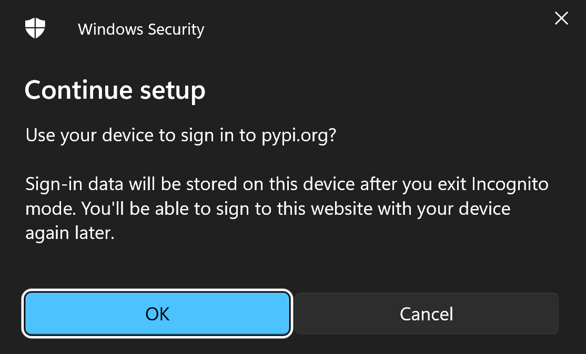Viewport: 586px width, 354px height.
Task: Click the Continue setup heading
Action: pos(115,90)
